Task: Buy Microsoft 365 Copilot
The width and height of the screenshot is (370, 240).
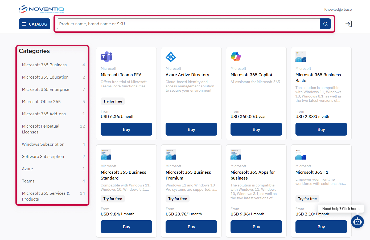Action: click(256, 129)
